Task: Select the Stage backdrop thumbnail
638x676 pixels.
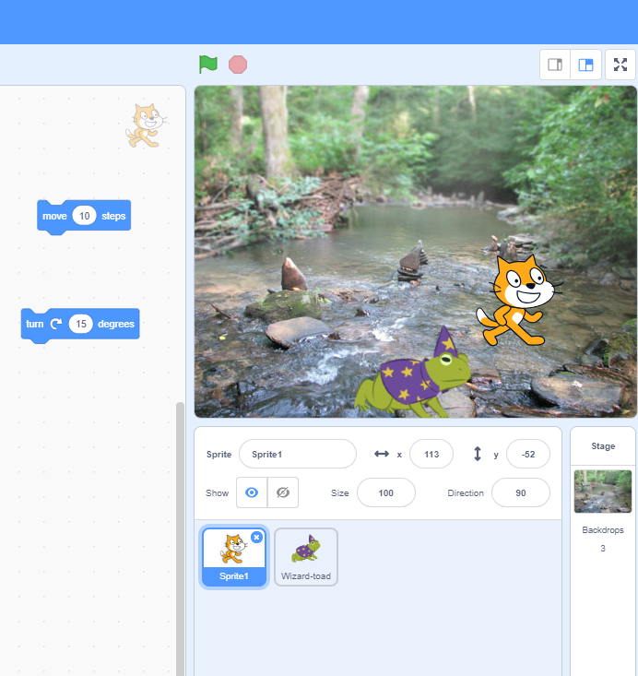Action: 603,491
